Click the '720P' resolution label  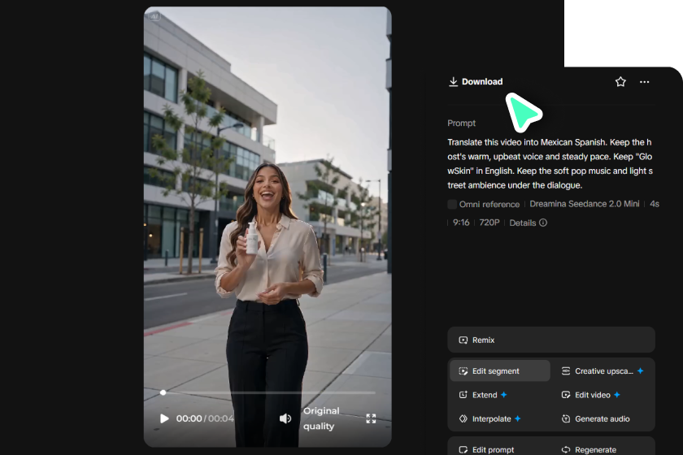pyautogui.click(x=489, y=223)
